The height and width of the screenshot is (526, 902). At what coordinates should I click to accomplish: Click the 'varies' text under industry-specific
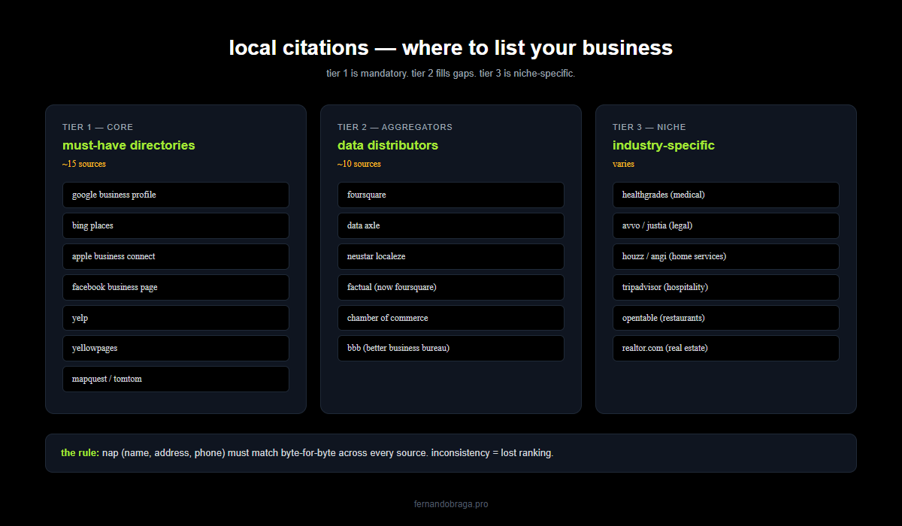click(x=623, y=164)
